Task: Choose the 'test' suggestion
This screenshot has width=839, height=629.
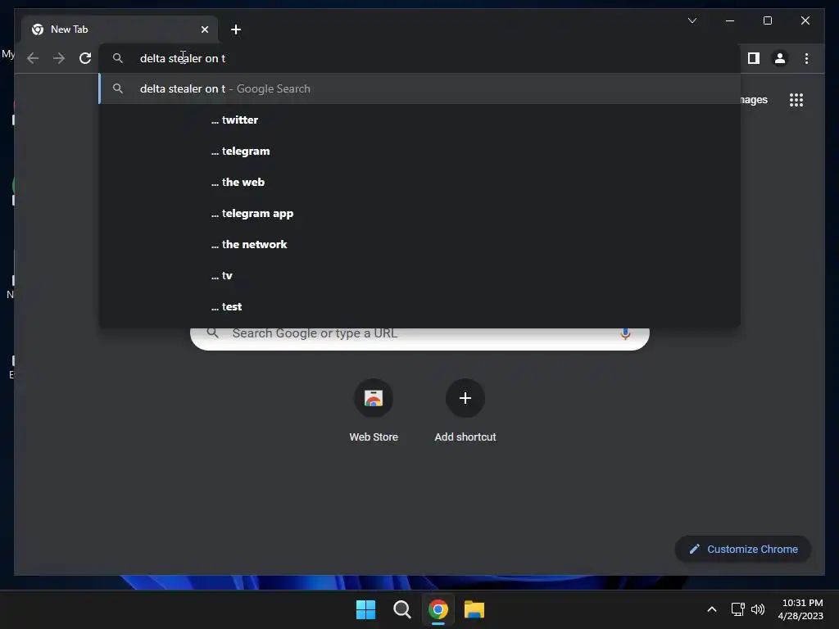Action: coord(420,306)
